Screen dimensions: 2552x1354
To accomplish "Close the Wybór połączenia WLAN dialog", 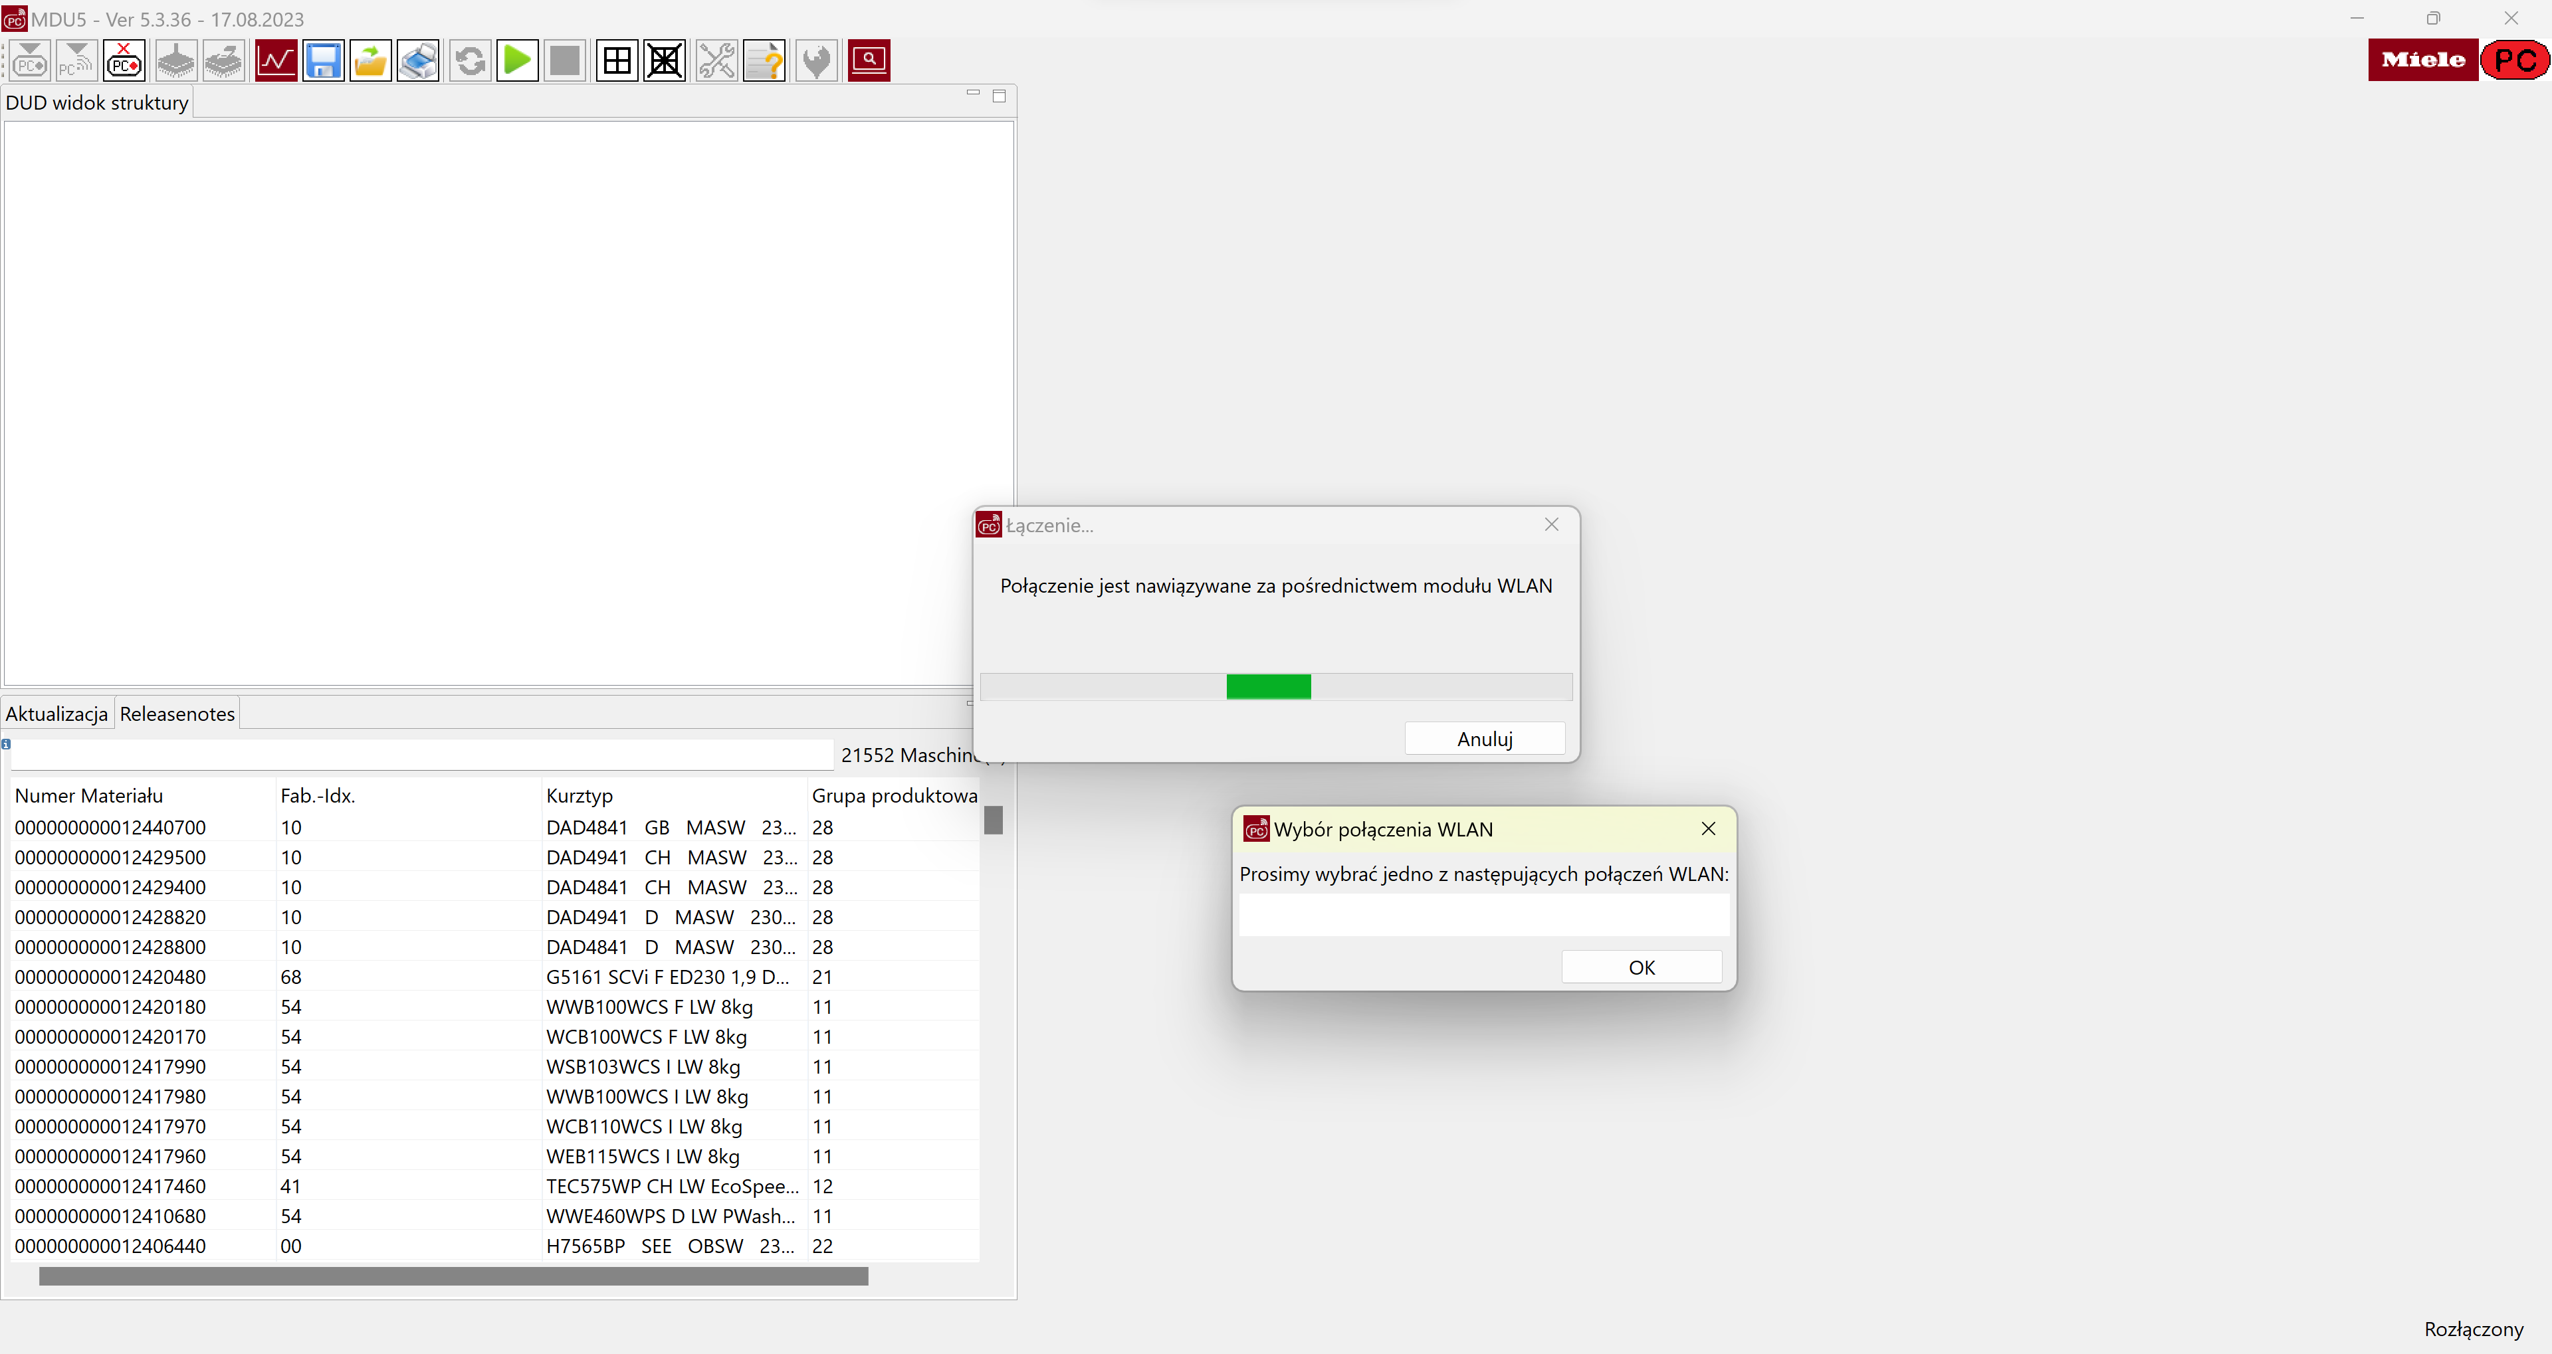I will tap(1708, 829).
